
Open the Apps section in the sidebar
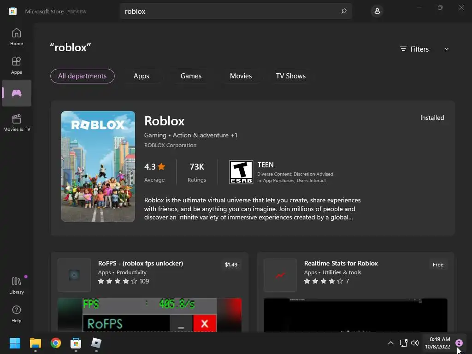[17, 65]
